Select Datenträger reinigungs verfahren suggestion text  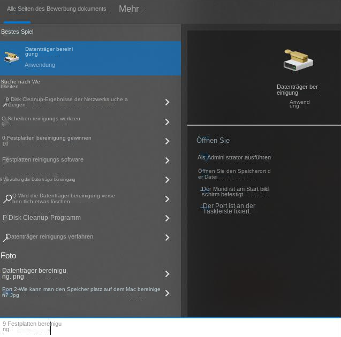tap(50, 236)
